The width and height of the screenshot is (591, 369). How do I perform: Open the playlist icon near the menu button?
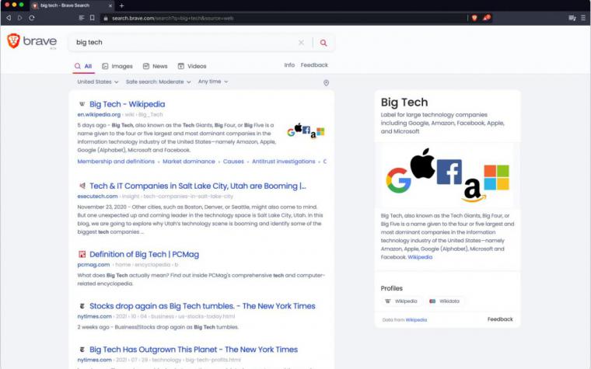click(x=572, y=18)
